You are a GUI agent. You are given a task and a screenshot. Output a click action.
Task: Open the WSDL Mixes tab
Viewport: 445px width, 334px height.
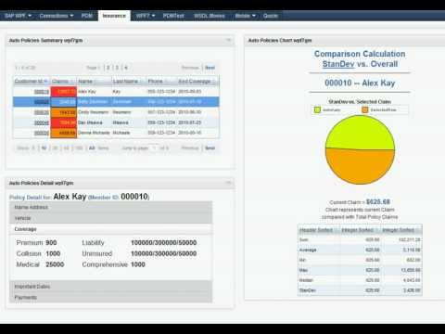point(210,16)
